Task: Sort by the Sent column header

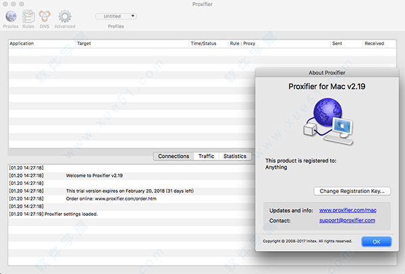Action: tap(347, 43)
